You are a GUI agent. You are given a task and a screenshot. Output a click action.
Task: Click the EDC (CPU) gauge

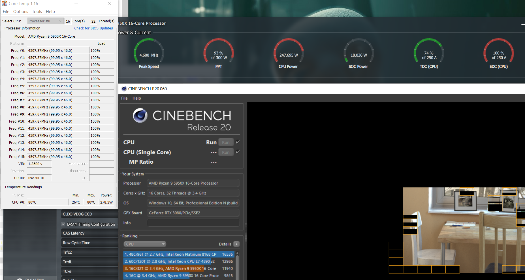coord(499,54)
